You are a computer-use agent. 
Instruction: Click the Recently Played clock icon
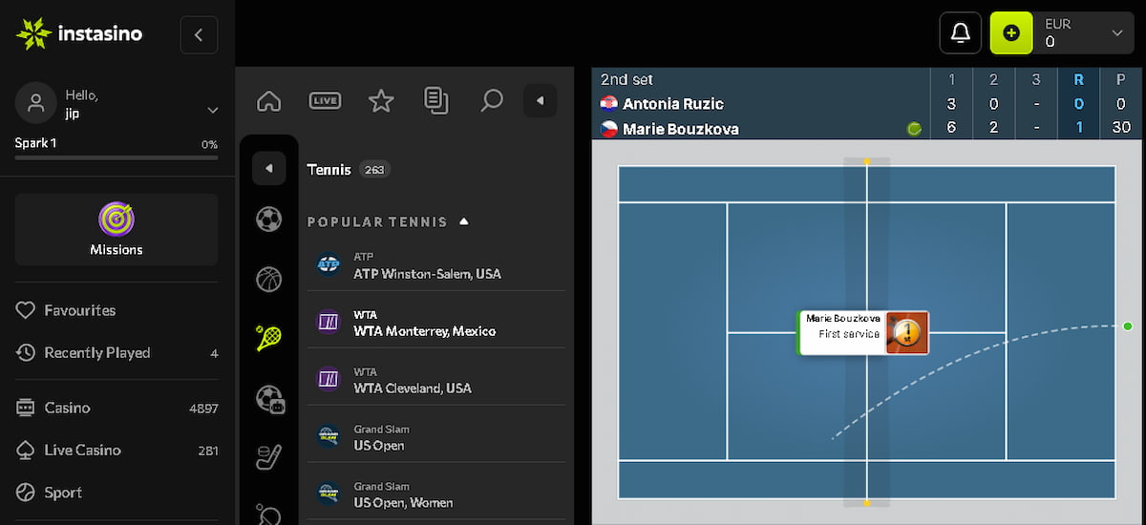tap(26, 353)
